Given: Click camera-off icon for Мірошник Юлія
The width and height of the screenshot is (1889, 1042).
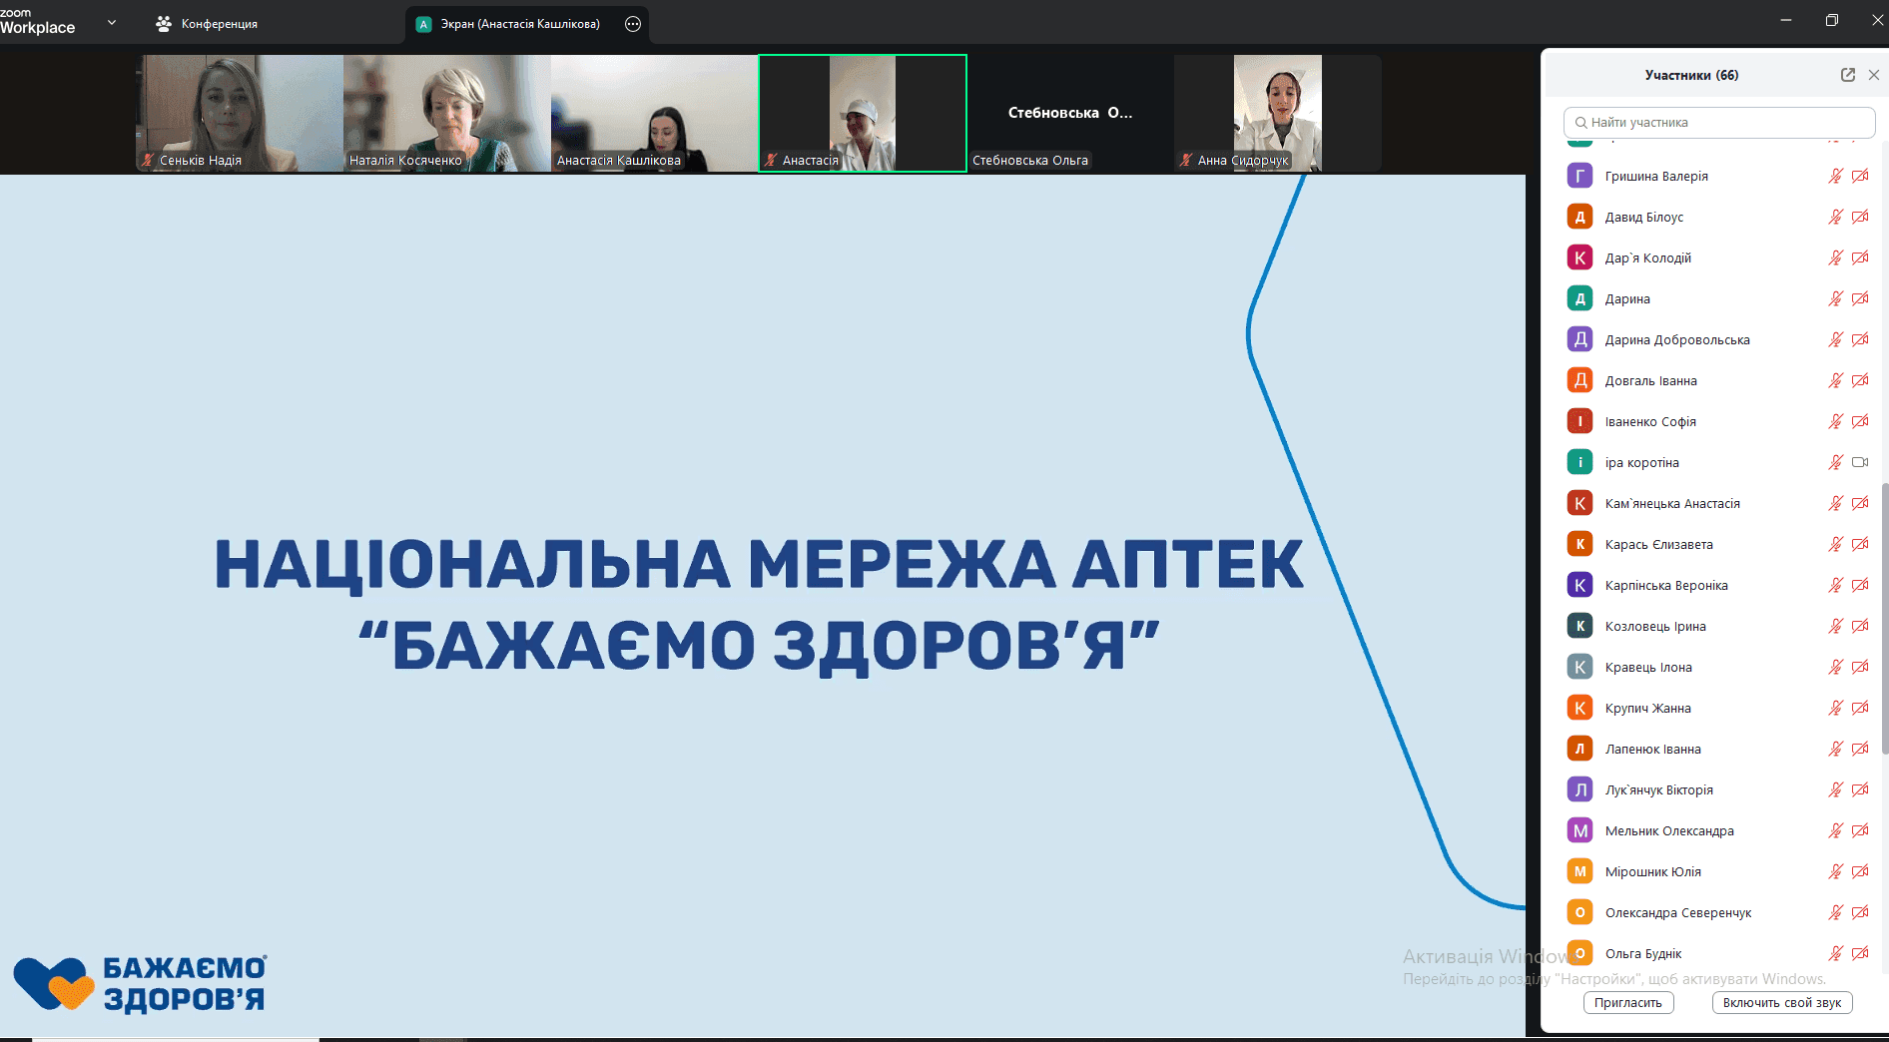Looking at the screenshot, I should tap(1860, 871).
